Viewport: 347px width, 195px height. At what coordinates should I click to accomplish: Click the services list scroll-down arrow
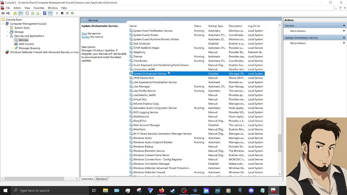pos(280,174)
